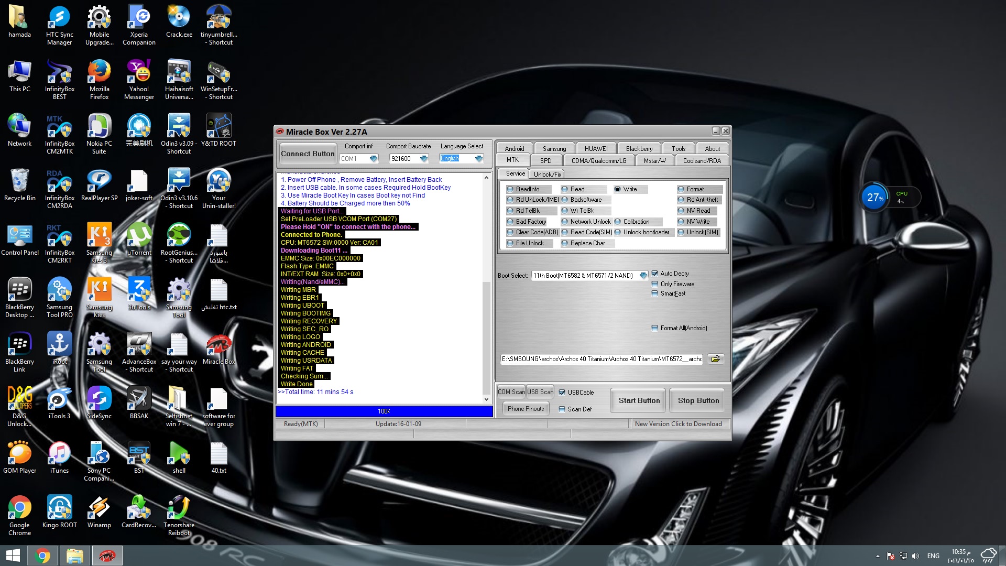
Task: Open Windows Start menu
Action: tap(13, 556)
